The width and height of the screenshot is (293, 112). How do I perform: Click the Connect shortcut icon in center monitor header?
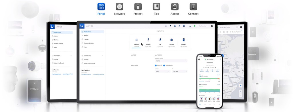click(x=184, y=26)
